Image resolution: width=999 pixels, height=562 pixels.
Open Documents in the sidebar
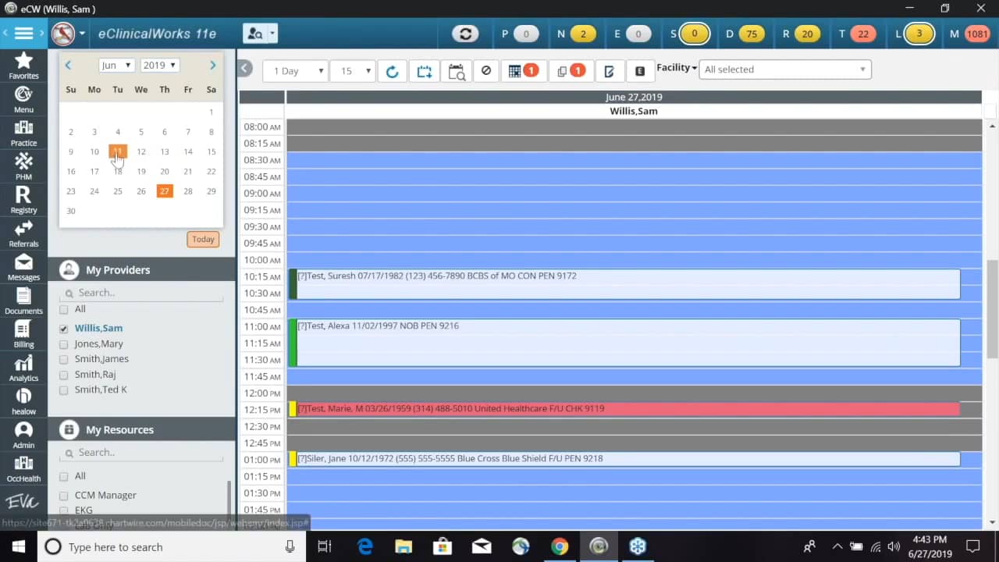tap(23, 301)
